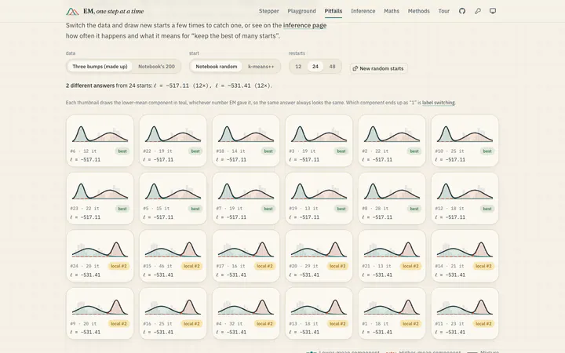Open thumbnail for run #24

tap(100, 256)
